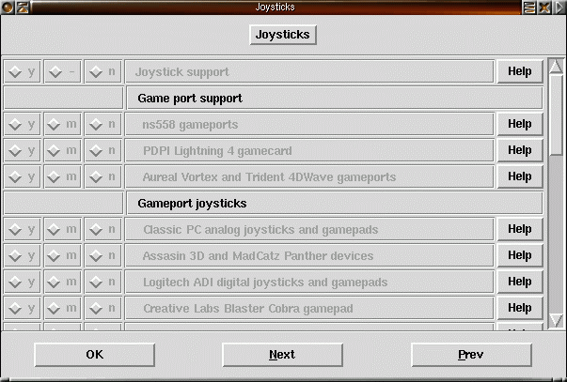The width and height of the screenshot is (567, 382).
Task: Go to the Next configuration section
Action: [282, 355]
